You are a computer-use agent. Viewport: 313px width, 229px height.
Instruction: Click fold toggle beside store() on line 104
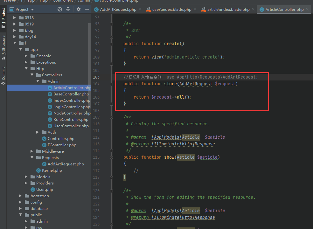pyautogui.click(x=111, y=84)
